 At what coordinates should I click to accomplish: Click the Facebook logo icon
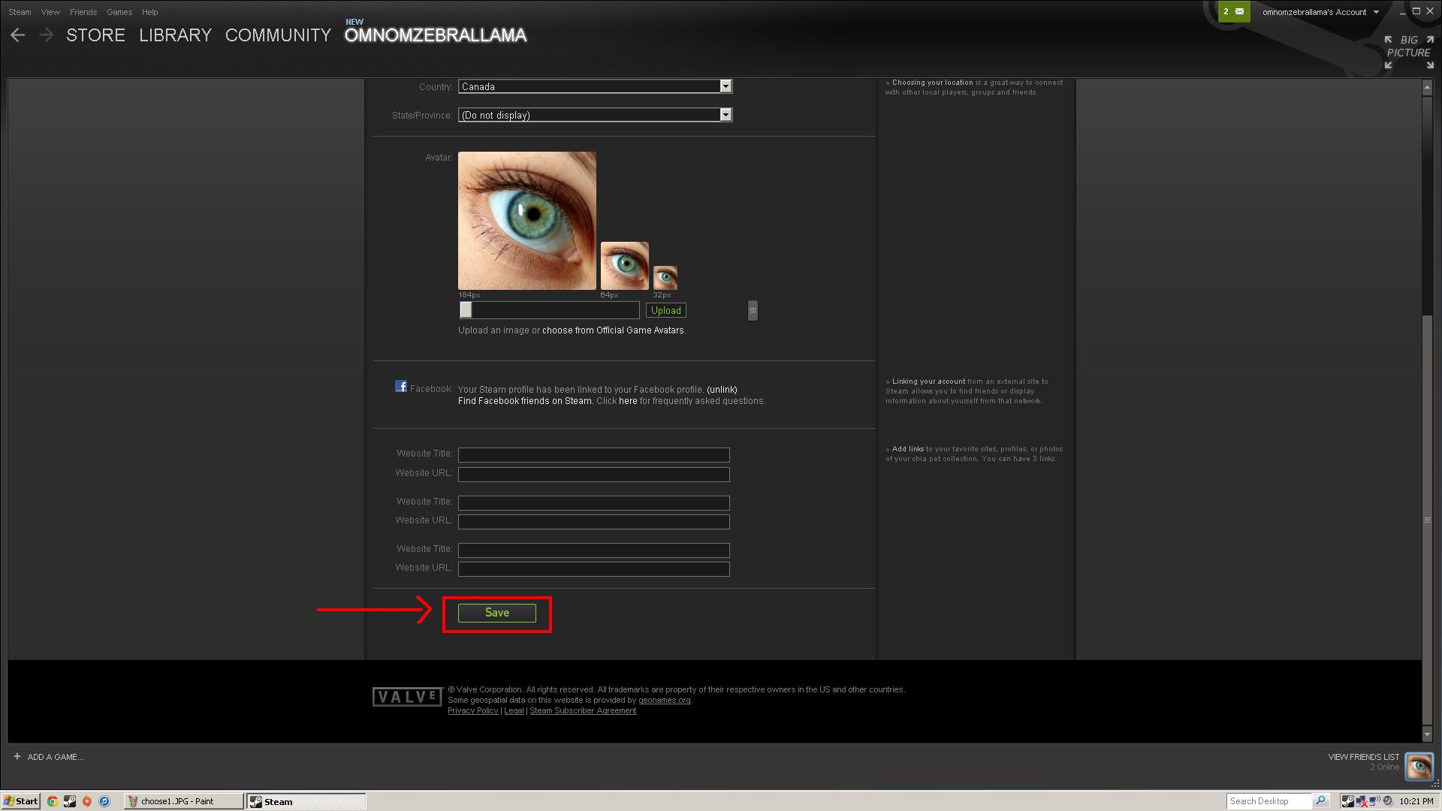[401, 387]
